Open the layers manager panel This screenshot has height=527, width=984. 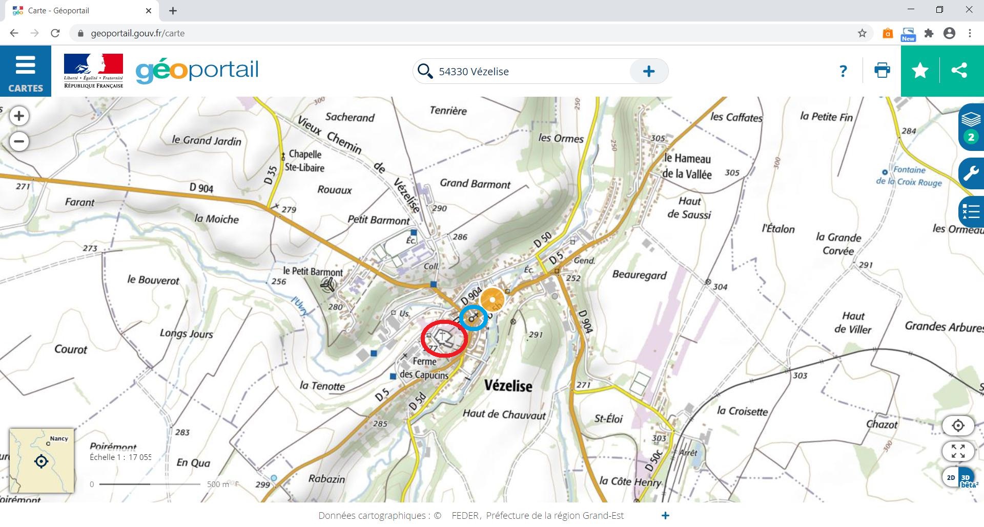pyautogui.click(x=971, y=127)
